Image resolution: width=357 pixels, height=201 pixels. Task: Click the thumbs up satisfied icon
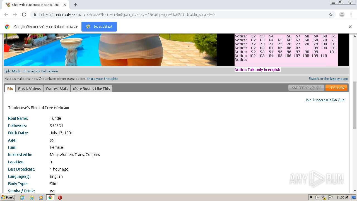[x=312, y=88]
